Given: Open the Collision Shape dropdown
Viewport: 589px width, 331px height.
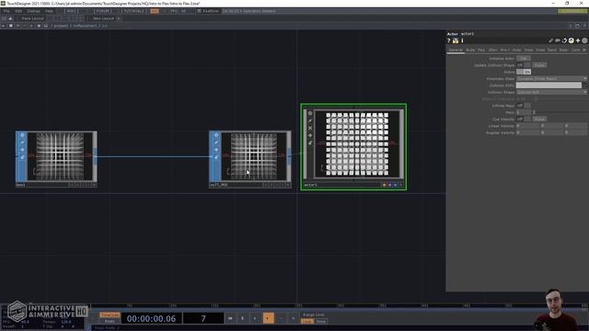Looking at the screenshot, I should pos(551,92).
